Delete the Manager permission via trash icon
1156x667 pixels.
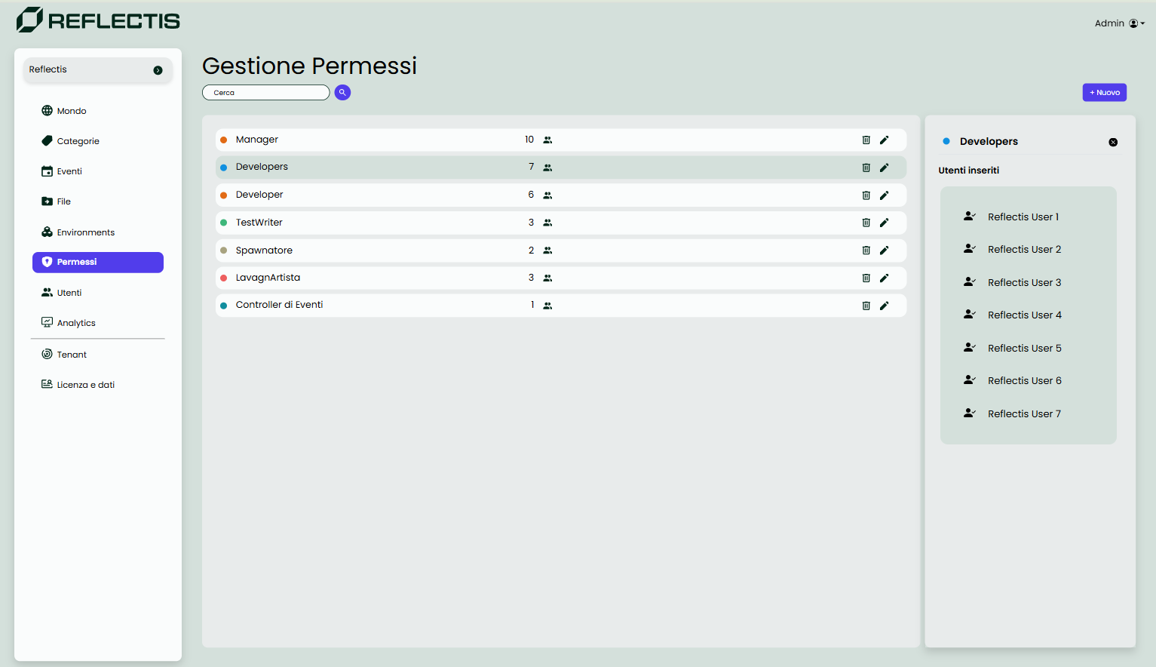pyautogui.click(x=866, y=140)
